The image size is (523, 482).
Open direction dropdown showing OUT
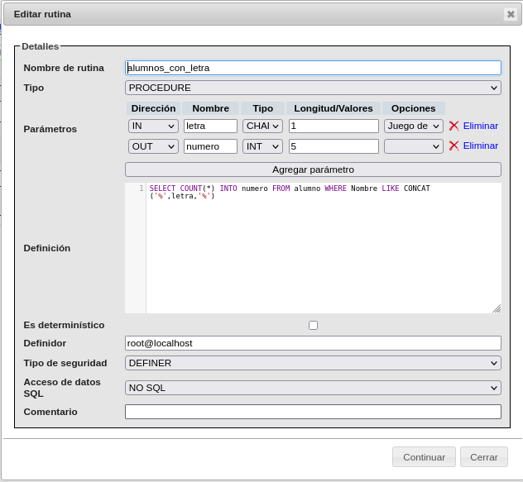pos(153,146)
